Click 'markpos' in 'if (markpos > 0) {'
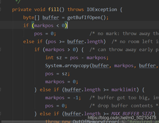 click(55, 50)
